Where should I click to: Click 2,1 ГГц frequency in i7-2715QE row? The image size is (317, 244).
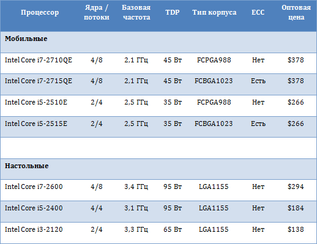[x=136, y=81]
